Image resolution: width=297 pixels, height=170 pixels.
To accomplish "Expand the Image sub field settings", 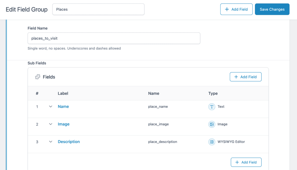I will click(51, 124).
